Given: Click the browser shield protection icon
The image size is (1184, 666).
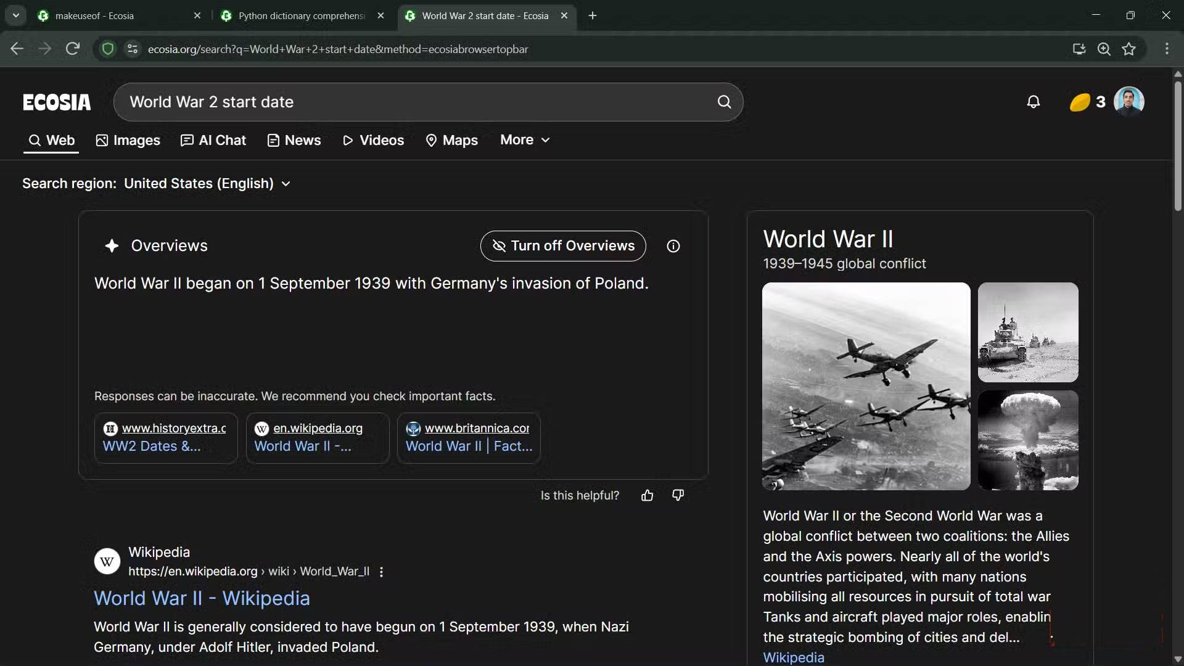Looking at the screenshot, I should (x=108, y=49).
